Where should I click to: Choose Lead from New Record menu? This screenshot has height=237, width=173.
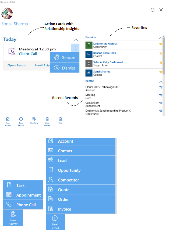point(80,160)
